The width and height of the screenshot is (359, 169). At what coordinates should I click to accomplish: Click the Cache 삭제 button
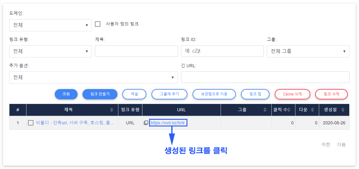tap(292, 94)
